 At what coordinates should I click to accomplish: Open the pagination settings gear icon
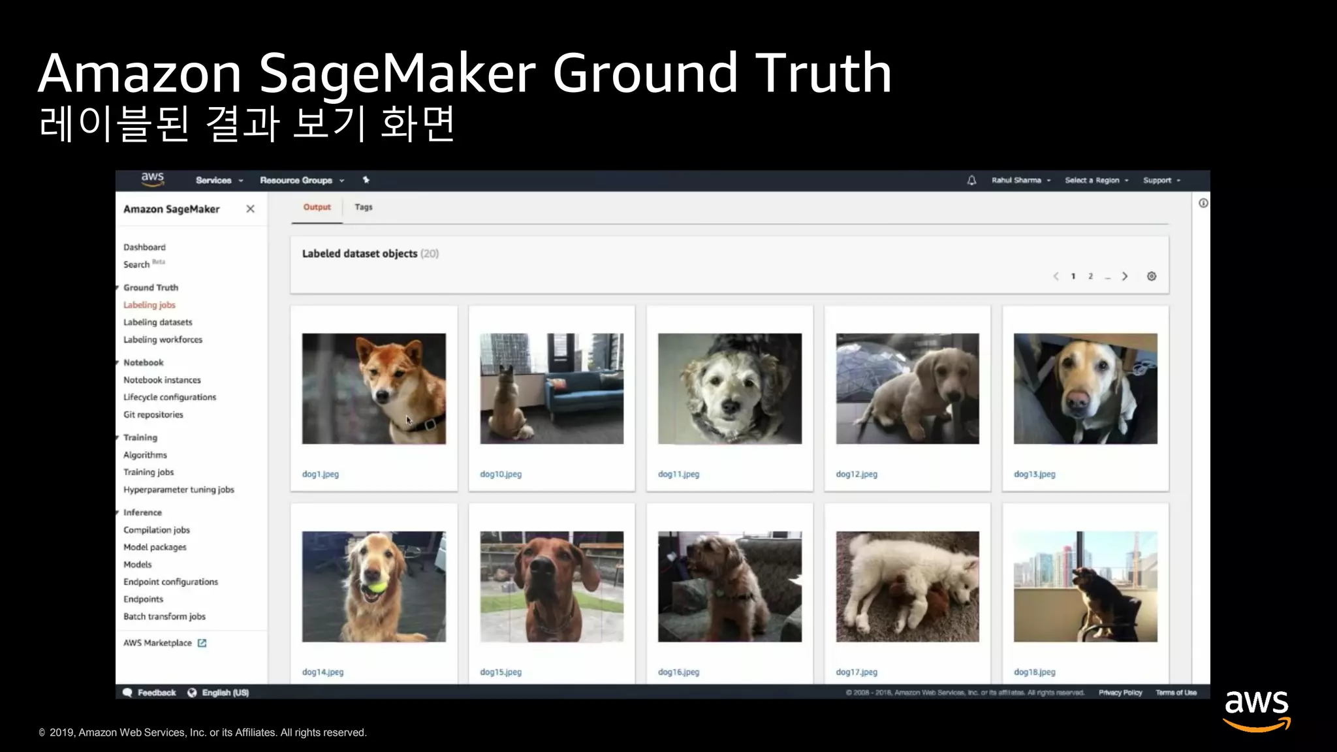(x=1152, y=276)
